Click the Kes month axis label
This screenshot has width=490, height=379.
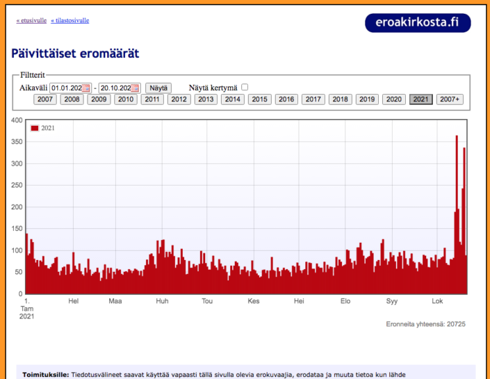point(254,301)
